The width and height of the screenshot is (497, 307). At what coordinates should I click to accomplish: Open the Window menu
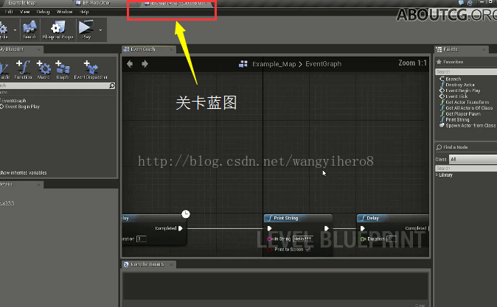[64, 12]
